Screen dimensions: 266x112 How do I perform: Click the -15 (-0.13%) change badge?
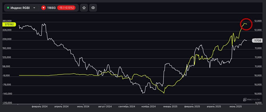(66, 8)
